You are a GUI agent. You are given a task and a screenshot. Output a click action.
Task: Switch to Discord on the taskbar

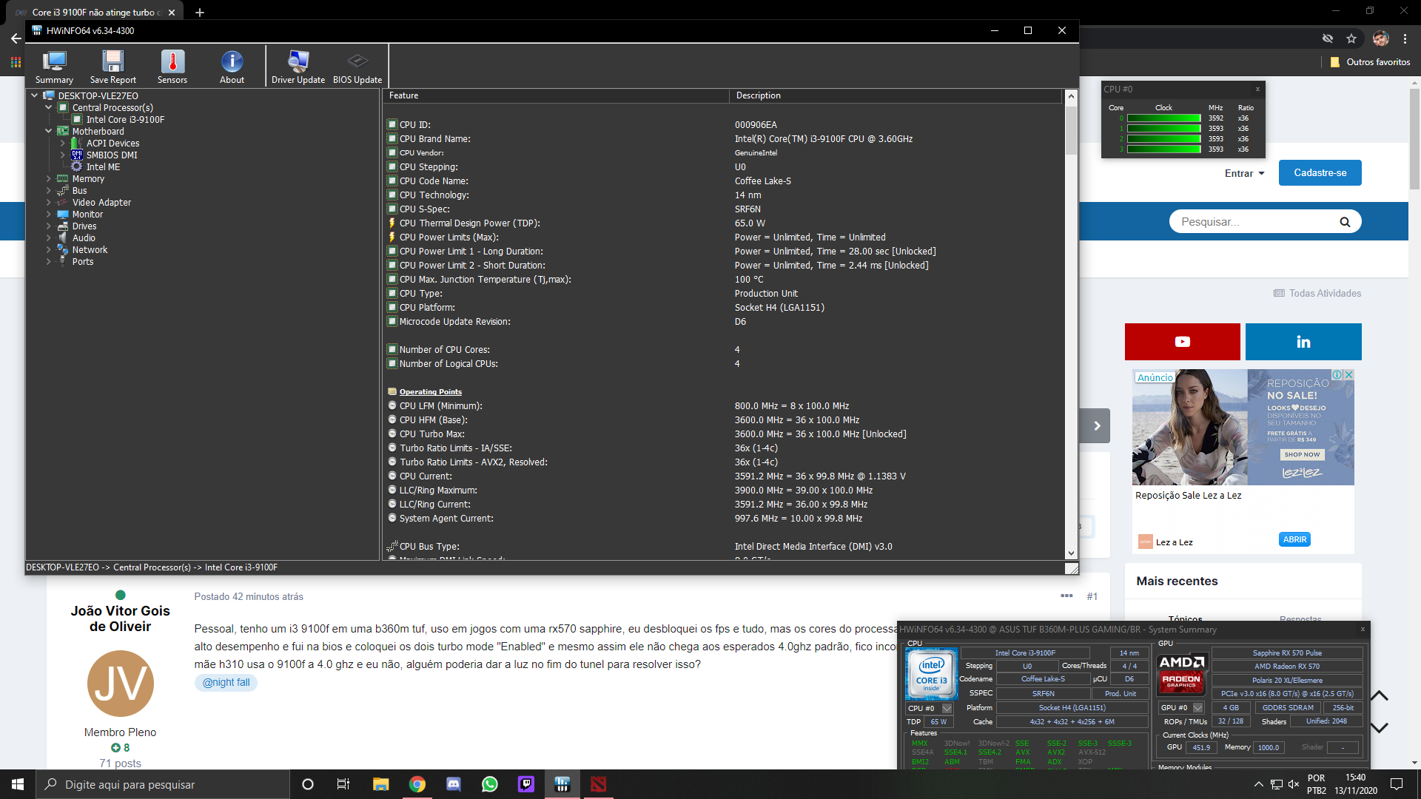[453, 784]
